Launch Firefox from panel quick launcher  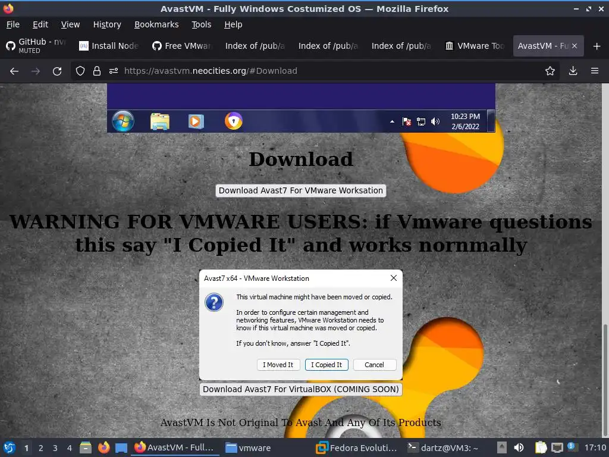pos(103,447)
